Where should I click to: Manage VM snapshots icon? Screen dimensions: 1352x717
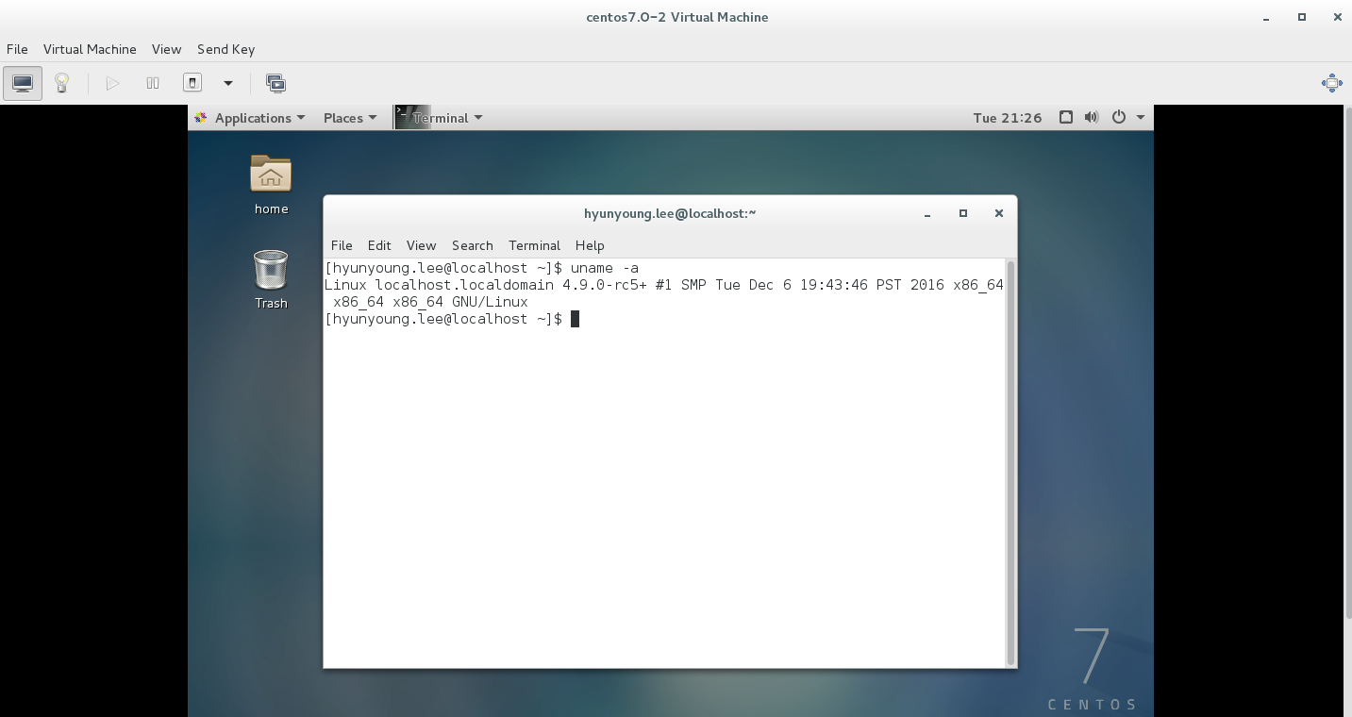(x=275, y=83)
